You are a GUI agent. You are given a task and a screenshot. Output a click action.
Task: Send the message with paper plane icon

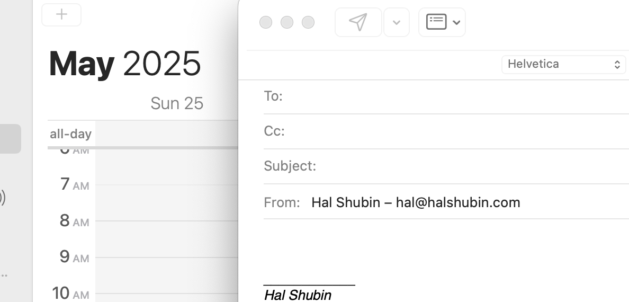pyautogui.click(x=358, y=22)
